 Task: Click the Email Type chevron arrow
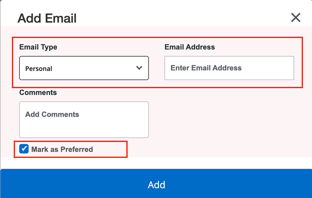(x=139, y=68)
